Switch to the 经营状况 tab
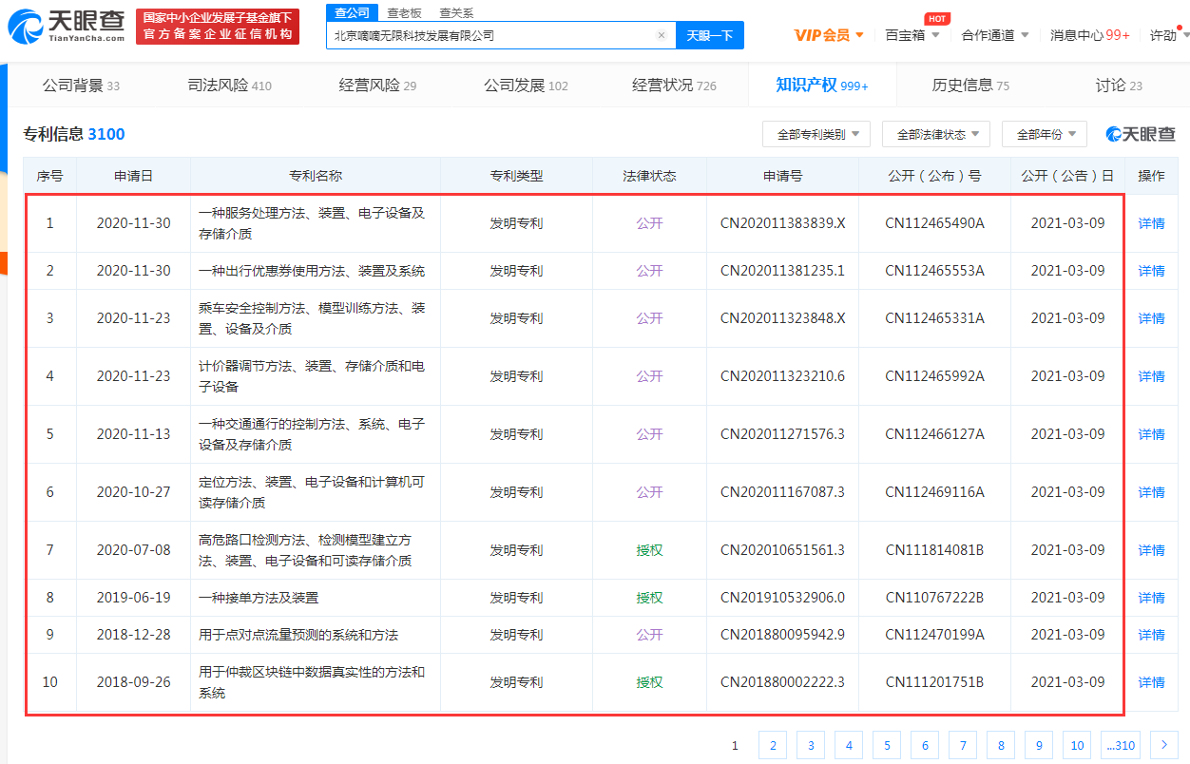 tap(674, 86)
